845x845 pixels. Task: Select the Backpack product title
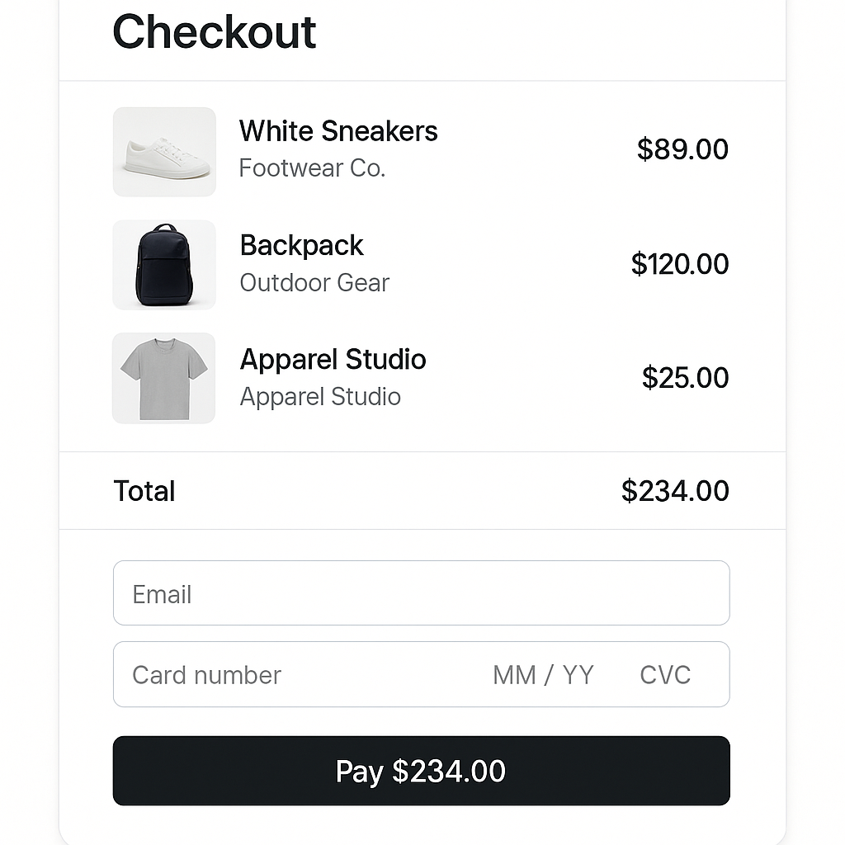point(301,245)
